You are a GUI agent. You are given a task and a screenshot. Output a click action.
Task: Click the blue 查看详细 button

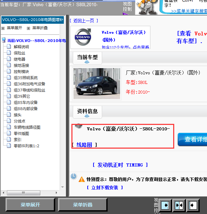[x=192, y=139]
